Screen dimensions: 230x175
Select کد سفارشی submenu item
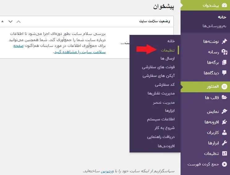point(165,85)
